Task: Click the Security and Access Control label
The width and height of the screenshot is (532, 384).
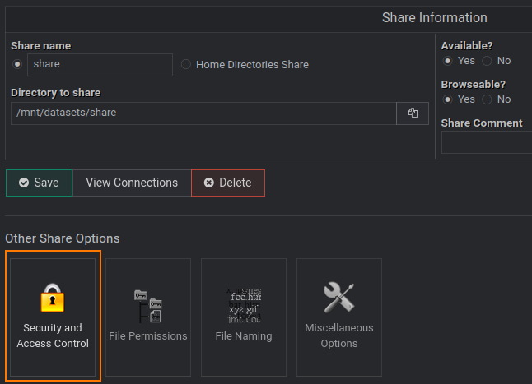Action: point(53,335)
